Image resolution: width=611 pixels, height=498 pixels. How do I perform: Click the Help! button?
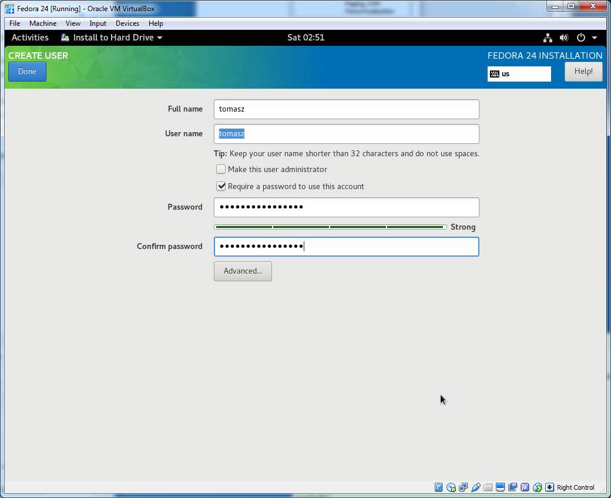click(583, 72)
